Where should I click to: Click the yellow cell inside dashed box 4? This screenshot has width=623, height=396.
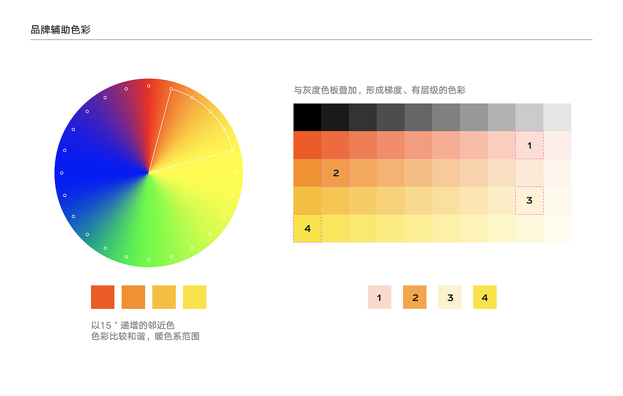[x=307, y=227]
